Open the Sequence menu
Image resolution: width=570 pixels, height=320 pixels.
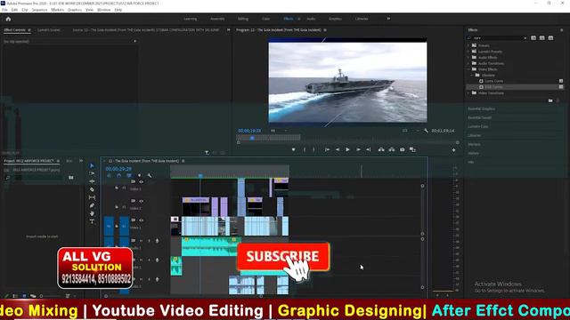(x=39, y=10)
